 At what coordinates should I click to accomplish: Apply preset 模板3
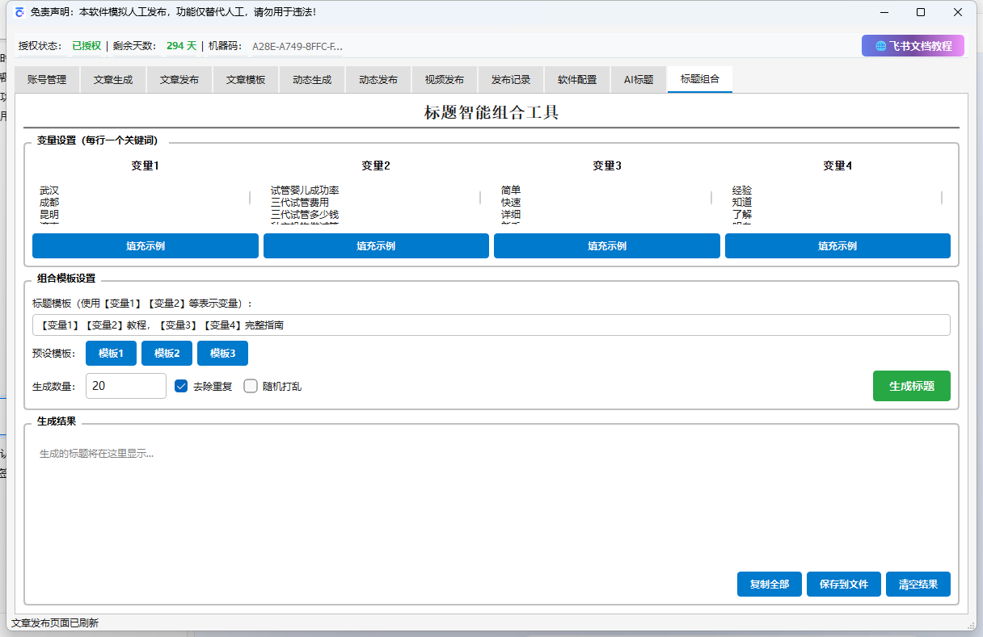(x=222, y=353)
